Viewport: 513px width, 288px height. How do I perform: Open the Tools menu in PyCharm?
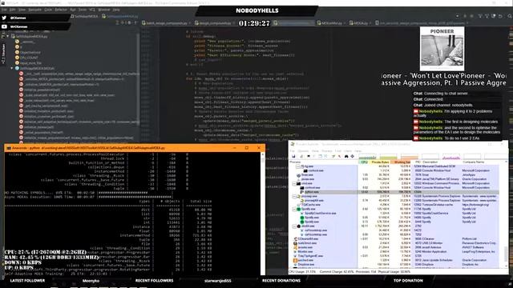point(83,10)
